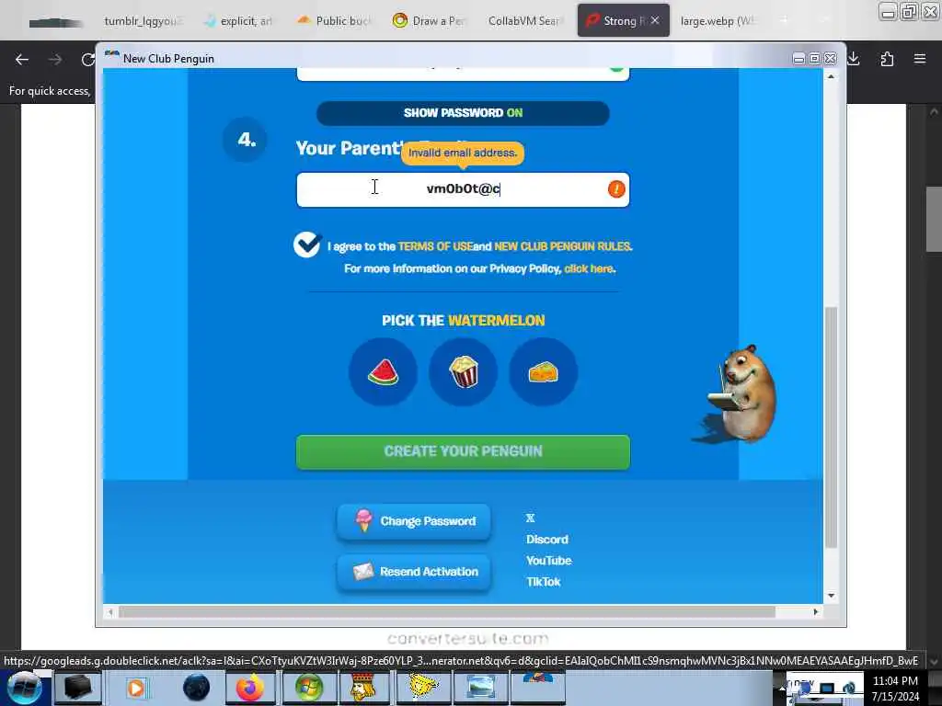Screen dimensions: 942x706
Task: Click the browser forward arrow
Action: 55,59
